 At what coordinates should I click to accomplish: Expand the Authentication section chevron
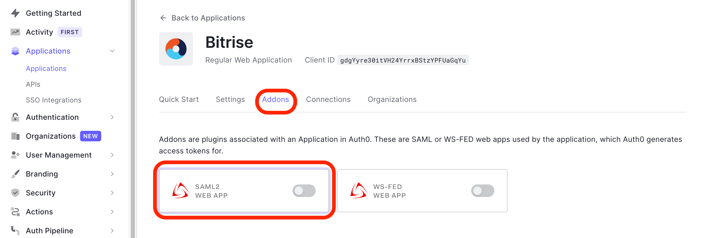pos(112,117)
